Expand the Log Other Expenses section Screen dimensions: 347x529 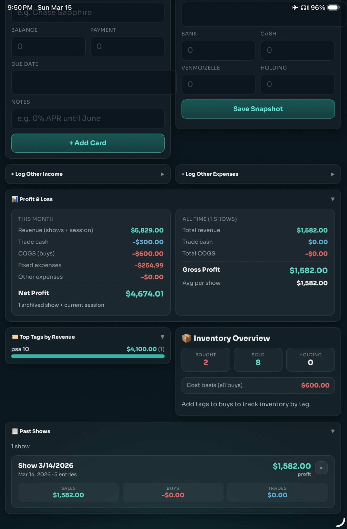pos(258,174)
